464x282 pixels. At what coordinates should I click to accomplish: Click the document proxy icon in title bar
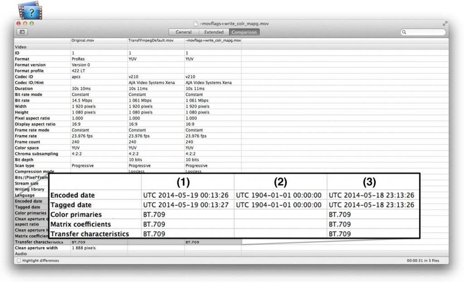(196, 24)
